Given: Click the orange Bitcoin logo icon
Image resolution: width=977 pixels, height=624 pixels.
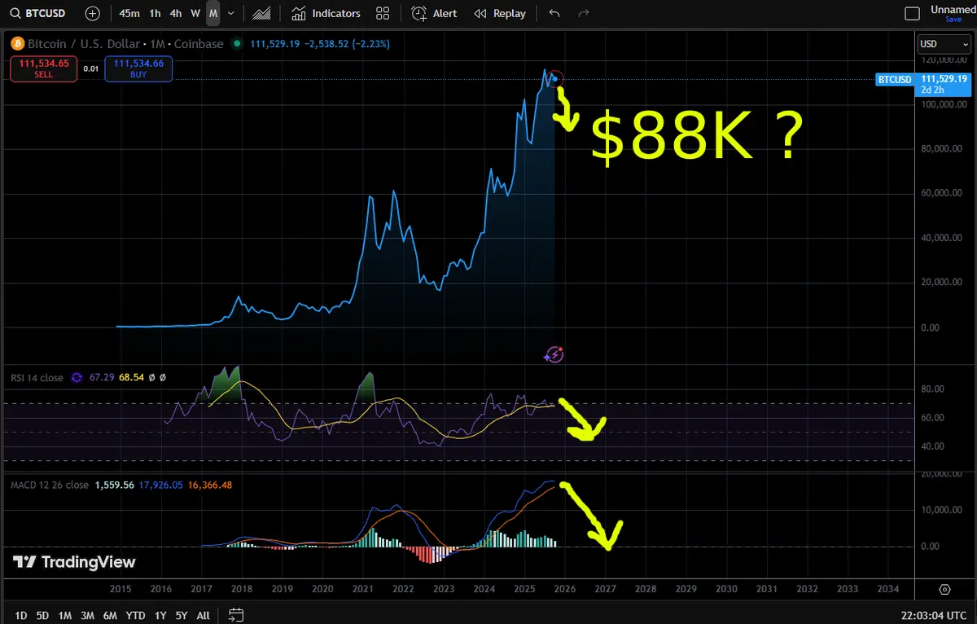Looking at the screenshot, I should click(17, 44).
